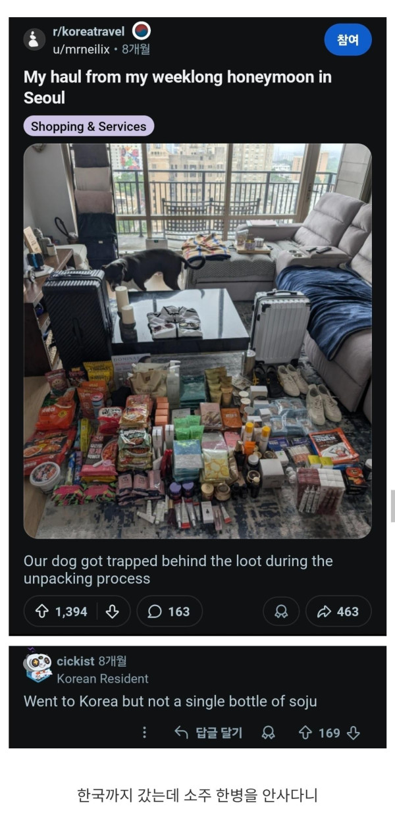Reply to cickist's comment via 답글 달기
Screen dimensions: 395x830
209,733
